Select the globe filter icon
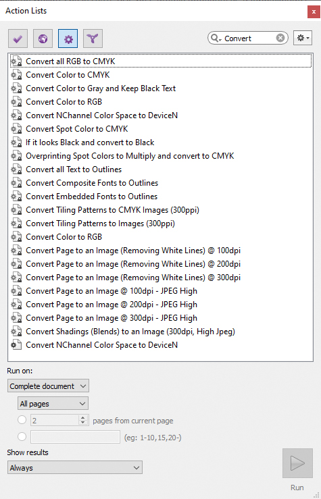This screenshot has height=499, width=321. click(x=43, y=38)
